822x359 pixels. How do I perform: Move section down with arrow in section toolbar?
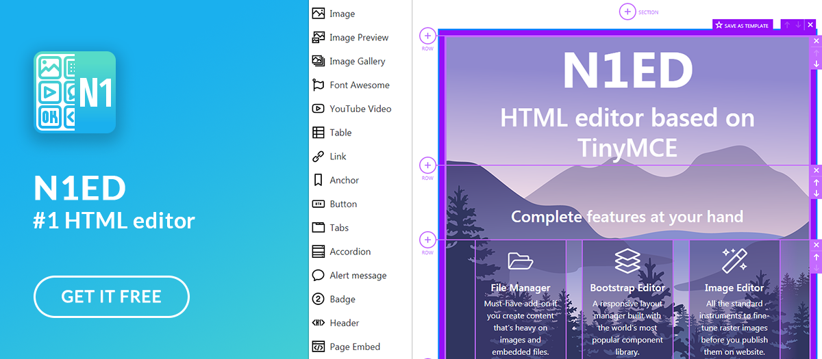click(x=799, y=25)
